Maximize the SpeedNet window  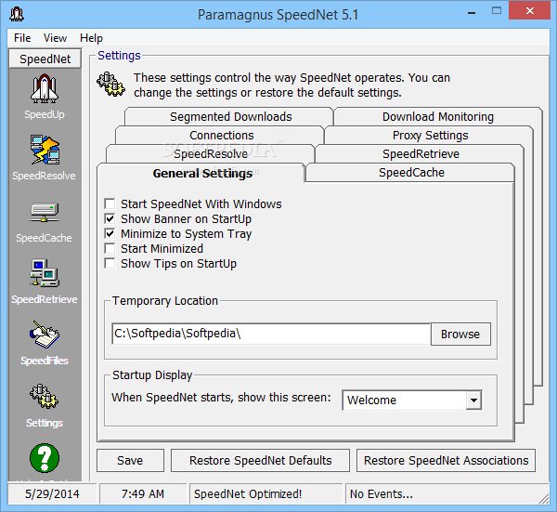click(x=497, y=11)
